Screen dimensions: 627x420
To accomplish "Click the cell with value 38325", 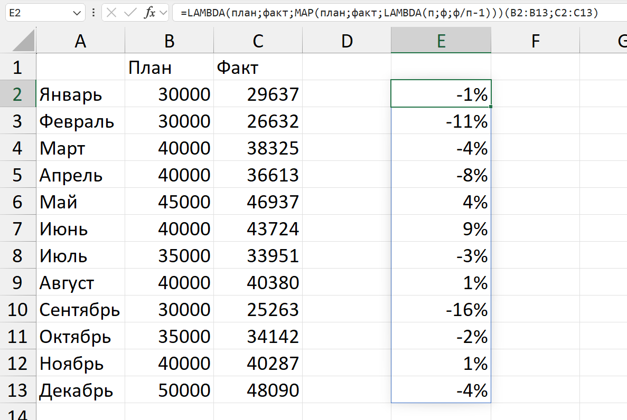I will [x=258, y=147].
